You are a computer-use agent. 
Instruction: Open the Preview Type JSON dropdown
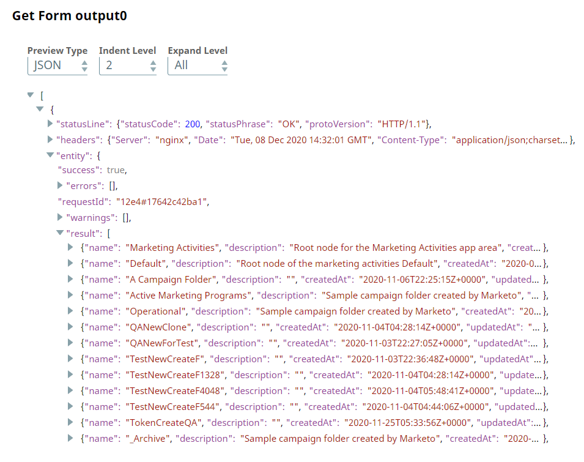(57, 65)
